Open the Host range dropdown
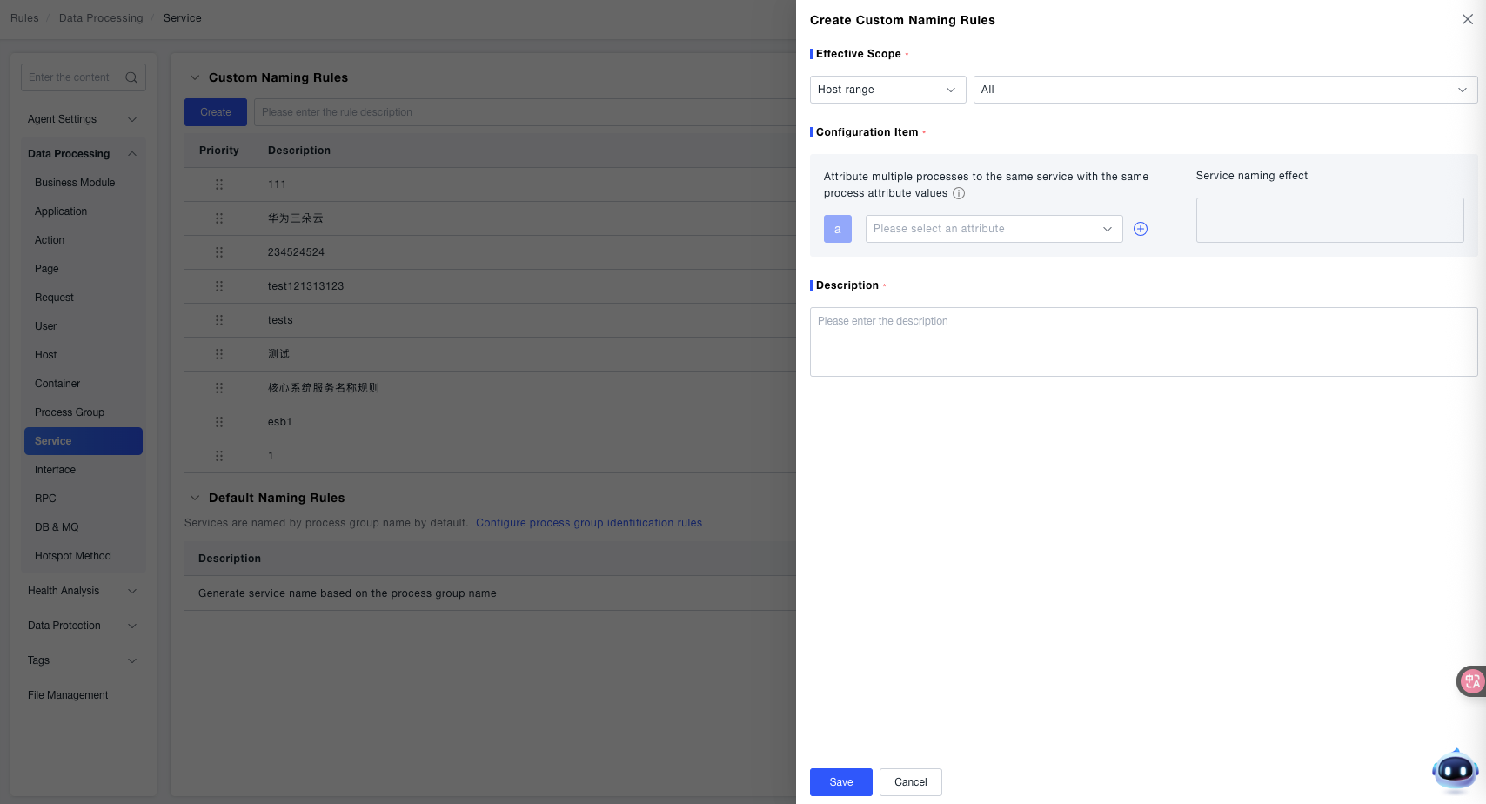 click(x=887, y=90)
